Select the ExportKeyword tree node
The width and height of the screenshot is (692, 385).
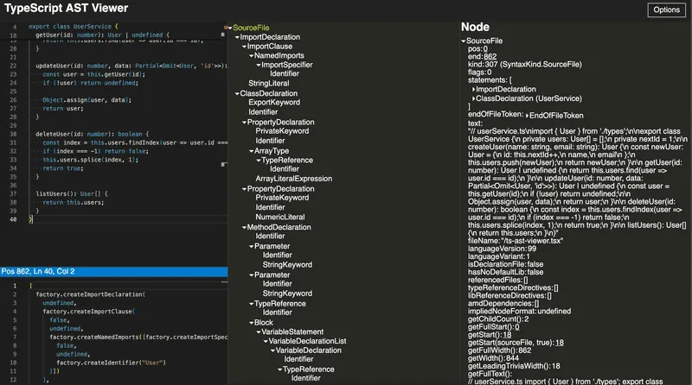(x=274, y=102)
